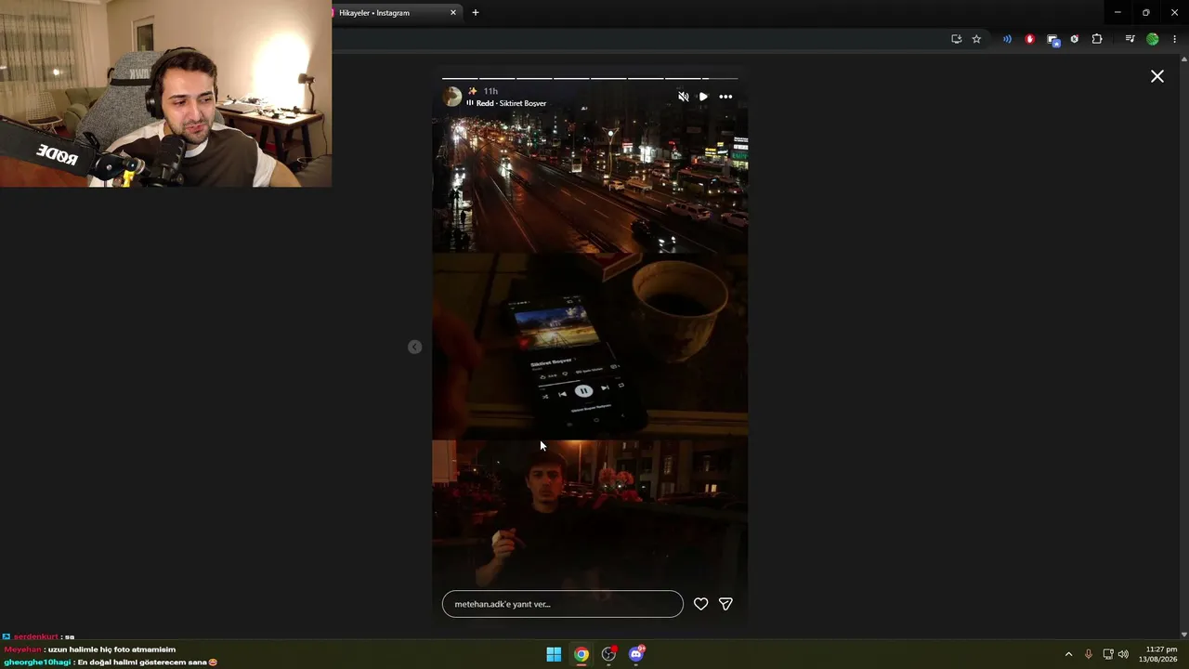The image size is (1189, 669).
Task: Click the 11h story timestamp
Action: click(x=490, y=91)
